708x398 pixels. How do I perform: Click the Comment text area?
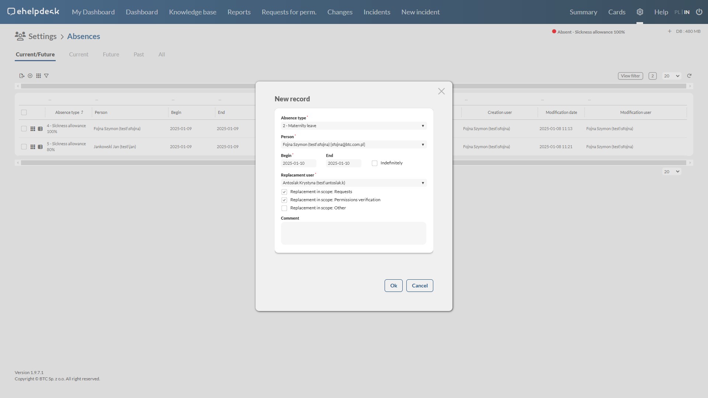[x=353, y=233]
